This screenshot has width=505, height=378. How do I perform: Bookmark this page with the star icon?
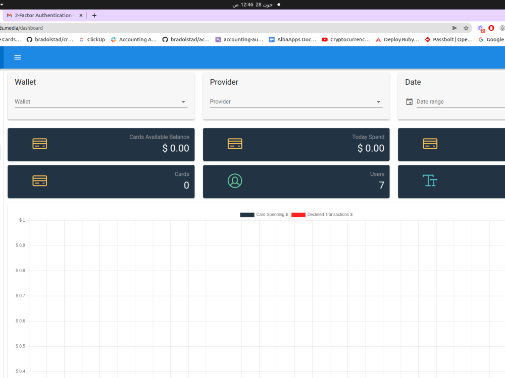point(466,28)
